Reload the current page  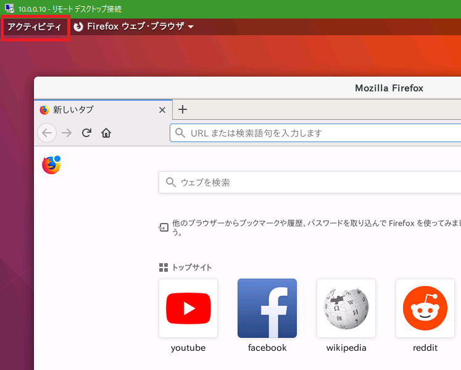pyautogui.click(x=86, y=133)
